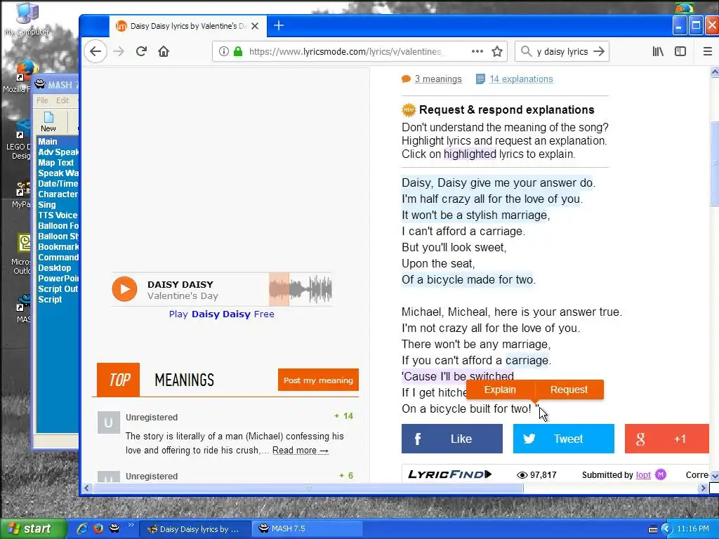Image resolution: width=719 pixels, height=539 pixels.
Task: Click the scroll left arrow of page
Action: point(86,488)
